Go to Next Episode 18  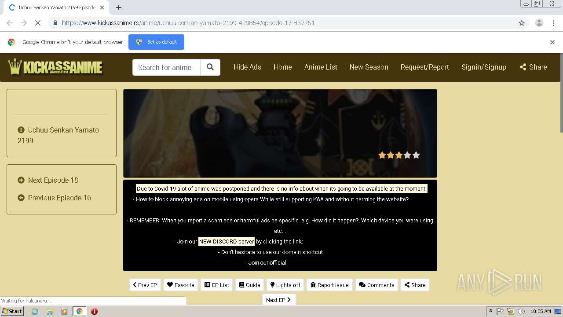[48, 180]
